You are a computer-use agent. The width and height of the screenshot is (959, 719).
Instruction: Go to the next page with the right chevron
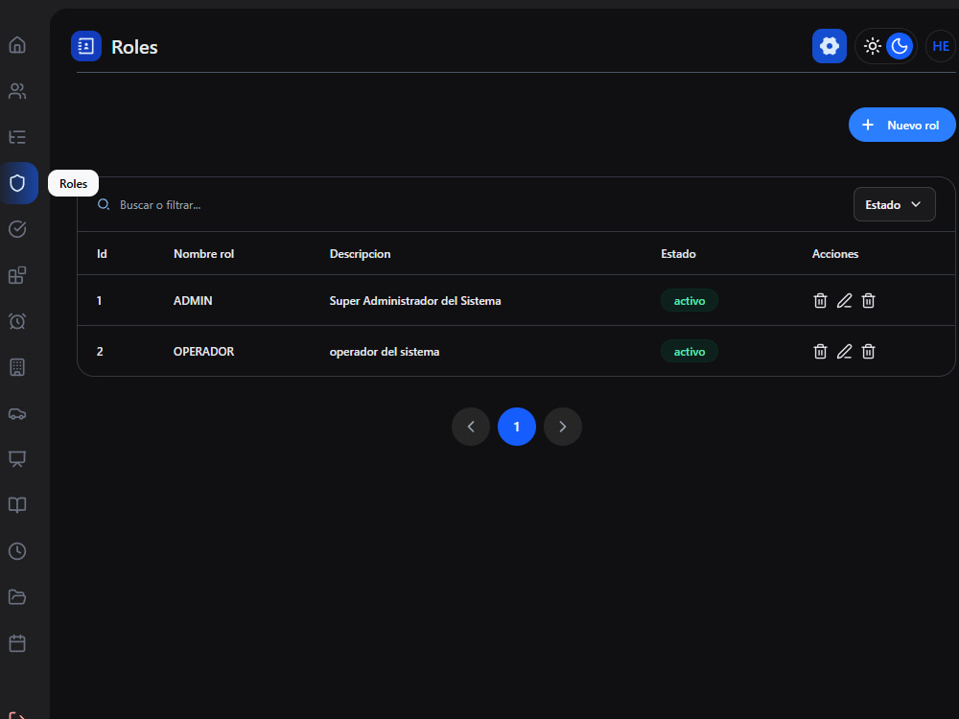tap(563, 427)
